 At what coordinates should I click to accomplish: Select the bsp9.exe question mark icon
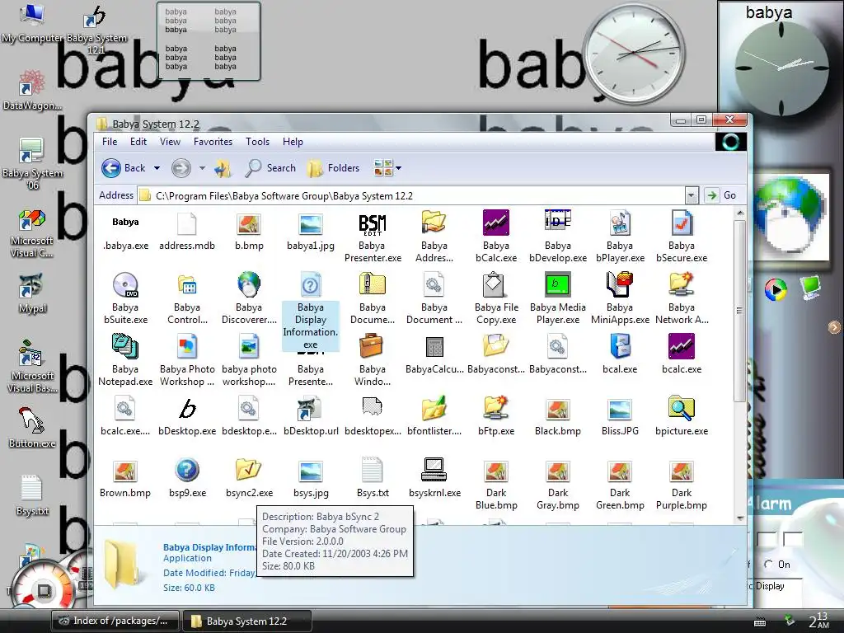(x=187, y=471)
